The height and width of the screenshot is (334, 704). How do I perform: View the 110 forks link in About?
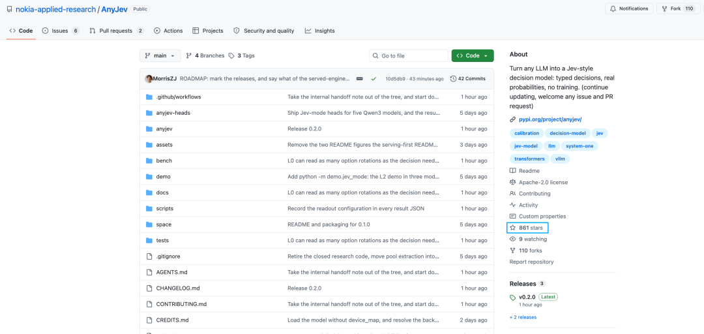click(x=526, y=250)
